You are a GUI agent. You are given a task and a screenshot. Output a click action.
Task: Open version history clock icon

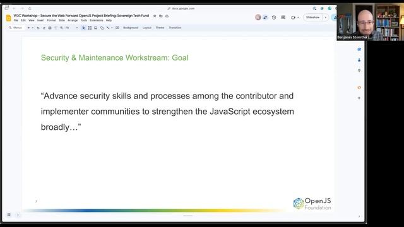coord(274,18)
